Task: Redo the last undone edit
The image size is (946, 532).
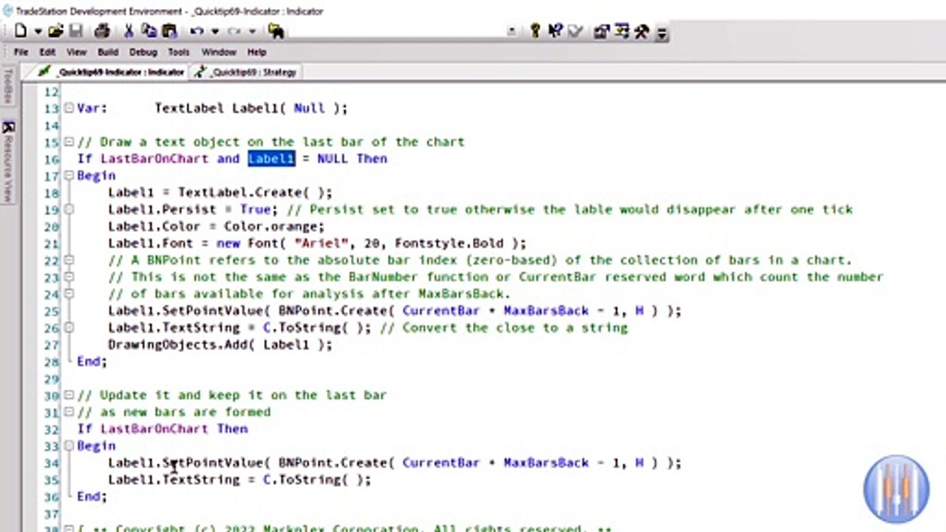Action: click(234, 31)
